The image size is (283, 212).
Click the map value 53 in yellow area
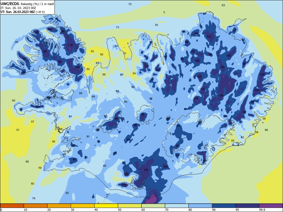tap(92, 51)
